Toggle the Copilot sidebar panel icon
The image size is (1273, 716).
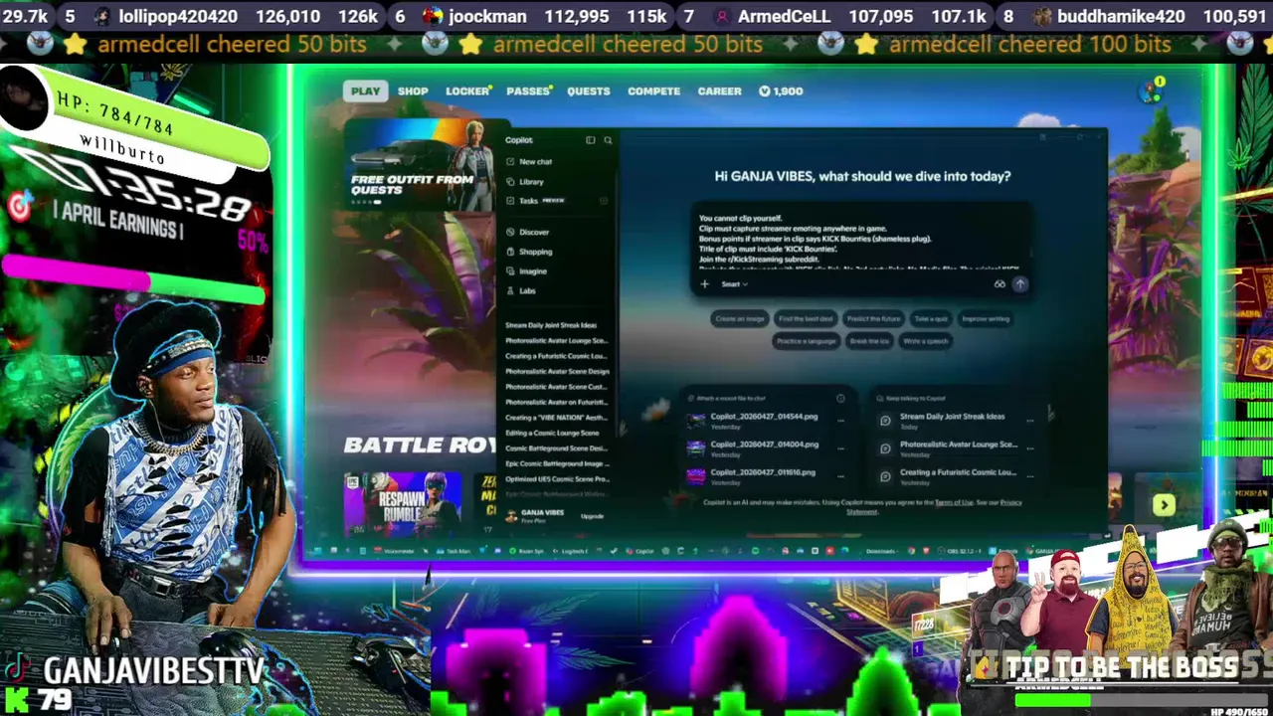point(590,140)
